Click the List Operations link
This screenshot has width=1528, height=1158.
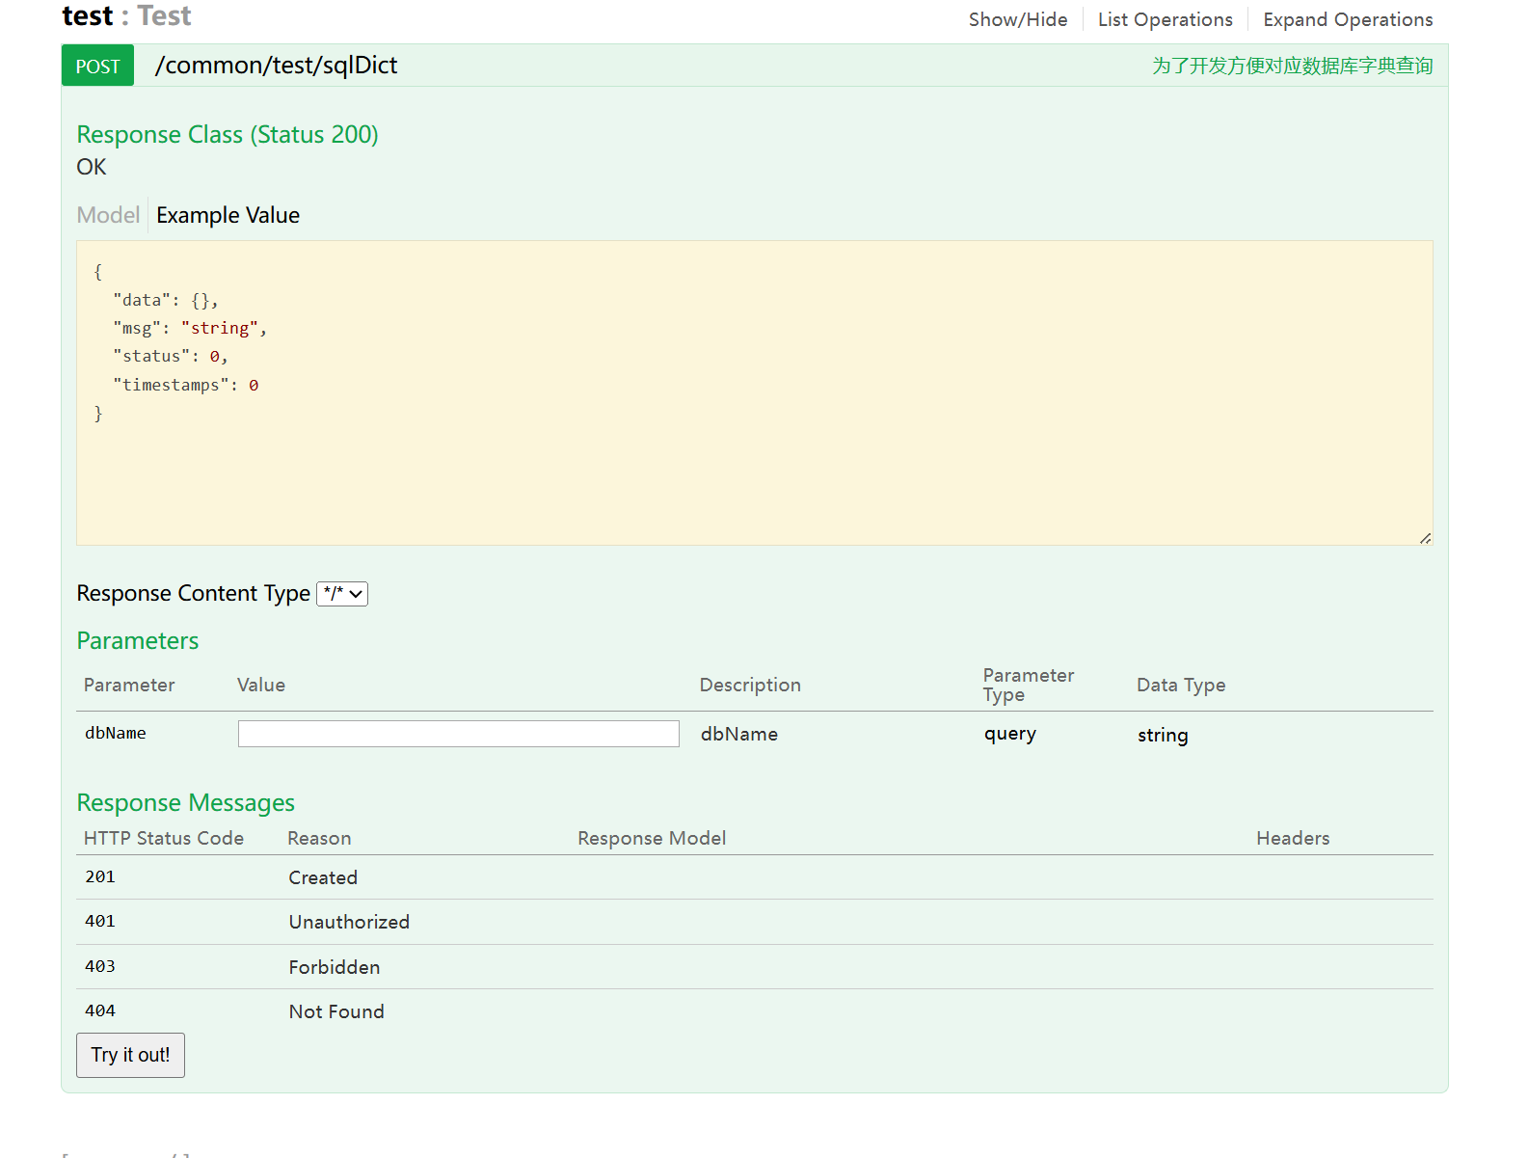(x=1165, y=19)
